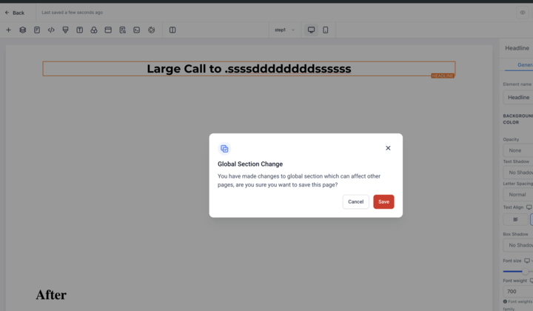Click the Element name Headline field

(518, 97)
